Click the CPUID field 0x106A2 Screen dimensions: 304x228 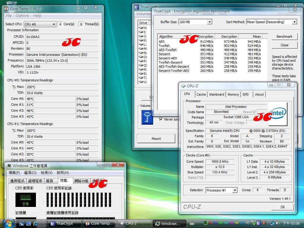point(62,37)
